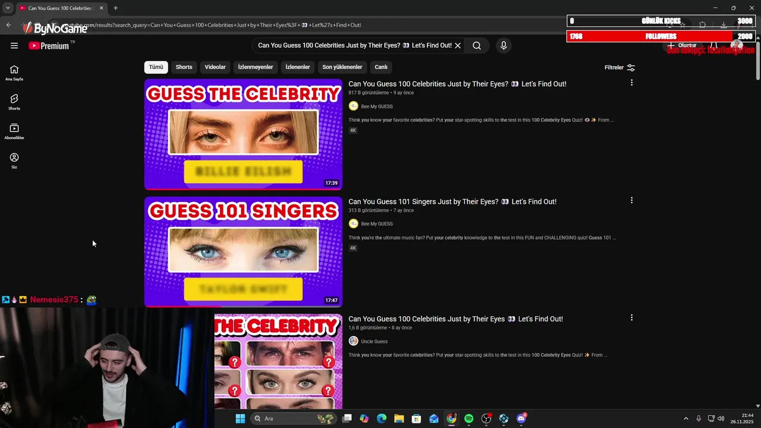Viewport: 761px width, 428px height.
Task: Open Microsoft Edge from taskbar
Action: (382, 418)
